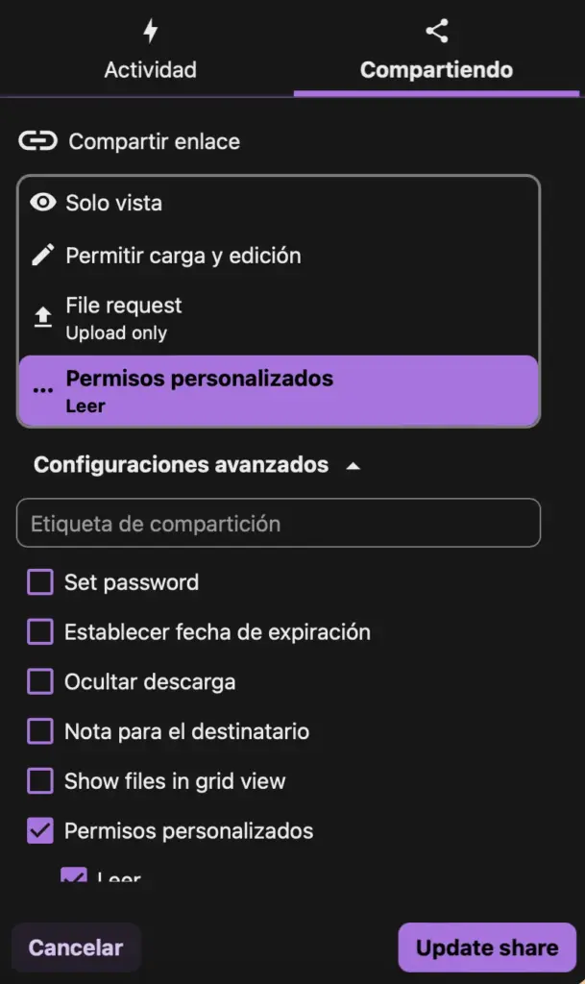
Task: Check Show files in grid view
Action: (x=40, y=782)
